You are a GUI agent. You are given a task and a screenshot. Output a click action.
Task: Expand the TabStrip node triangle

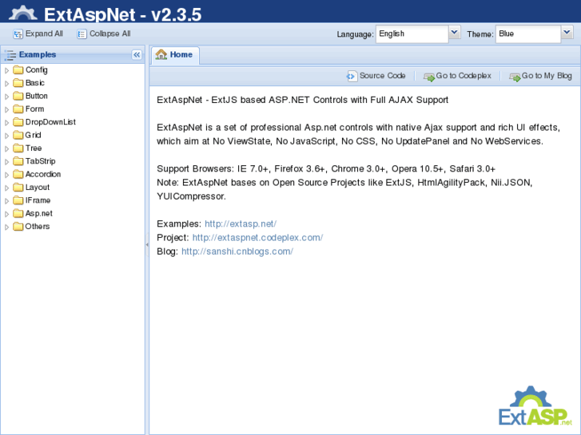click(x=6, y=162)
